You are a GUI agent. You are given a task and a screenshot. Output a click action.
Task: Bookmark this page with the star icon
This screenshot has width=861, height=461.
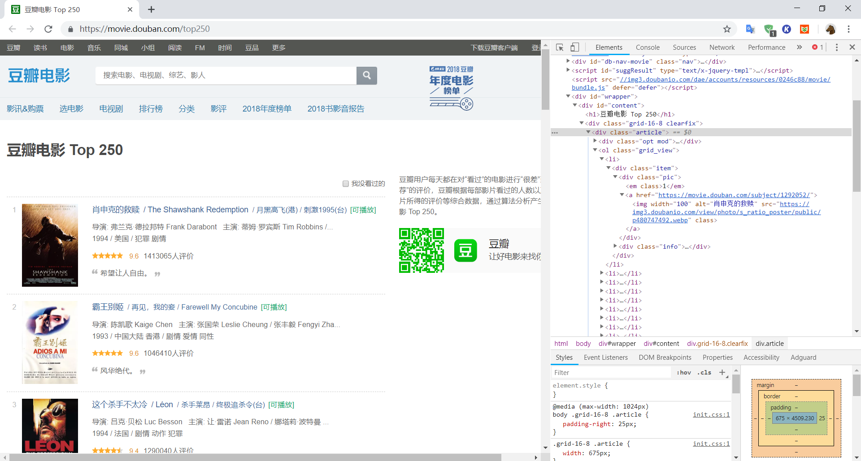(727, 29)
